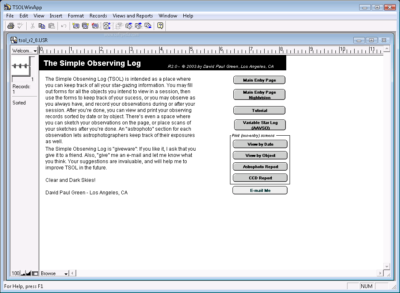400x293 pixels.
Task: Click the View by Object button
Action: [260, 155]
